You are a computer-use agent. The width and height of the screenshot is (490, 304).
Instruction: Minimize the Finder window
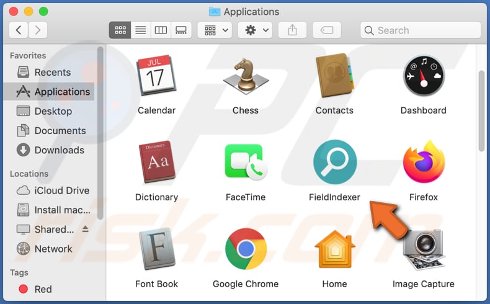29,12
